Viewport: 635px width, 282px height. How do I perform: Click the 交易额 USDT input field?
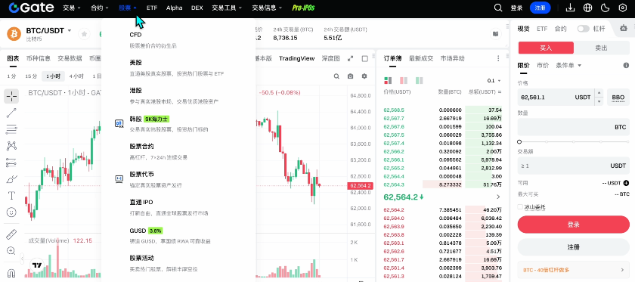(574, 166)
